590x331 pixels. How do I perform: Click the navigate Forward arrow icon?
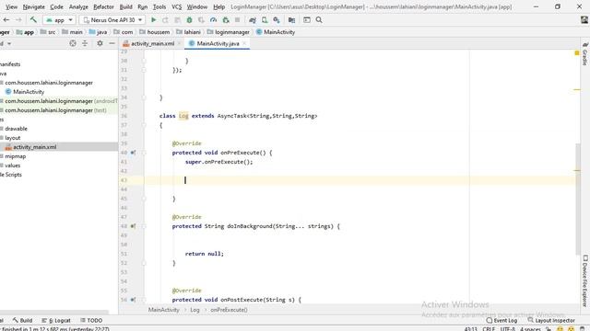pos(18,20)
